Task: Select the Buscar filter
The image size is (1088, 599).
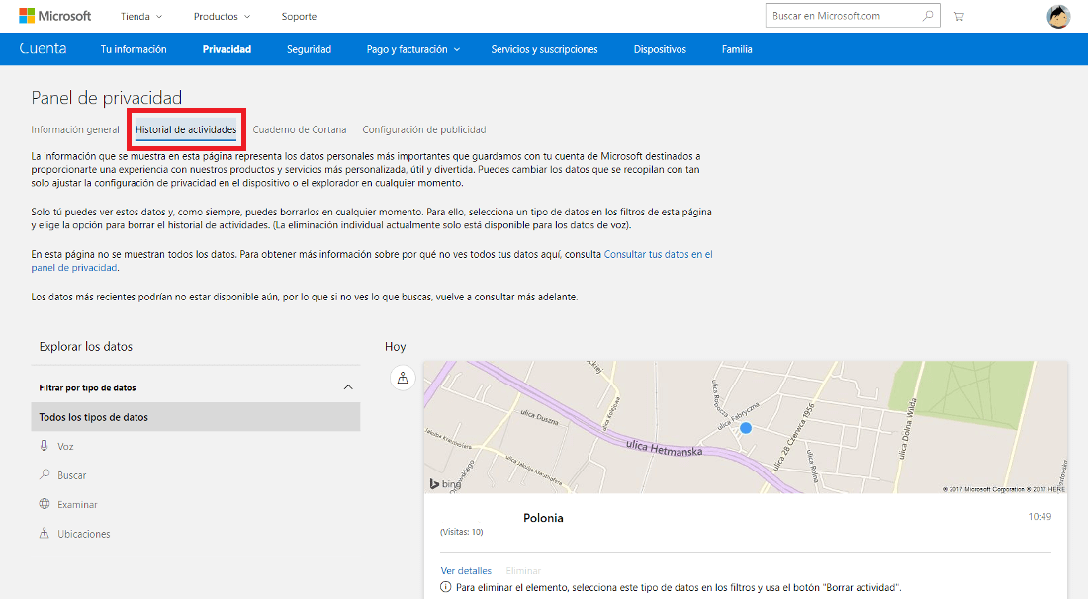Action: coord(62,474)
